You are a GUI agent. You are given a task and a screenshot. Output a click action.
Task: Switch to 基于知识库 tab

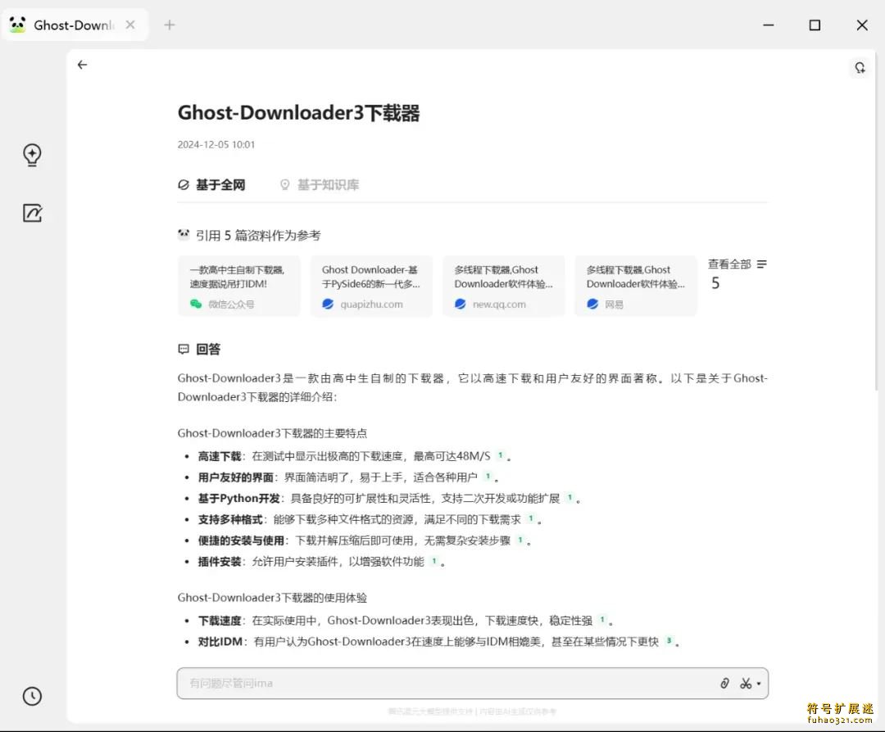pos(320,185)
